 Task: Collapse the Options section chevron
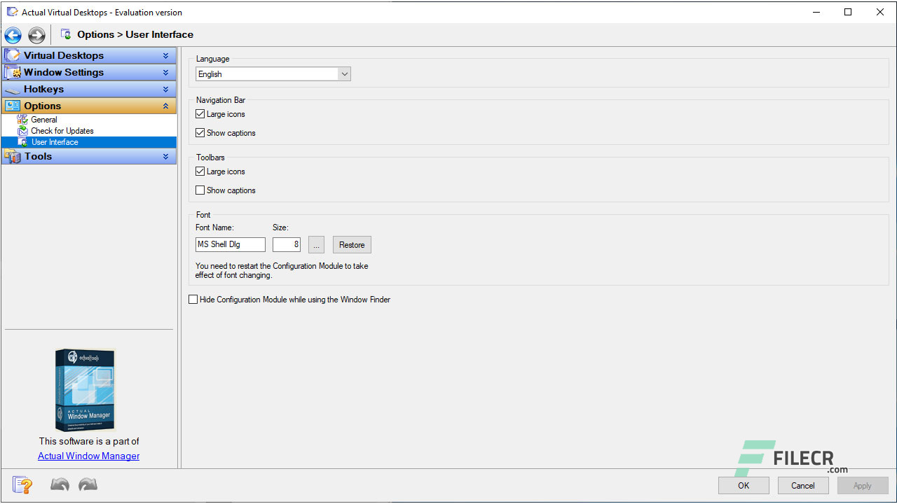tap(166, 106)
